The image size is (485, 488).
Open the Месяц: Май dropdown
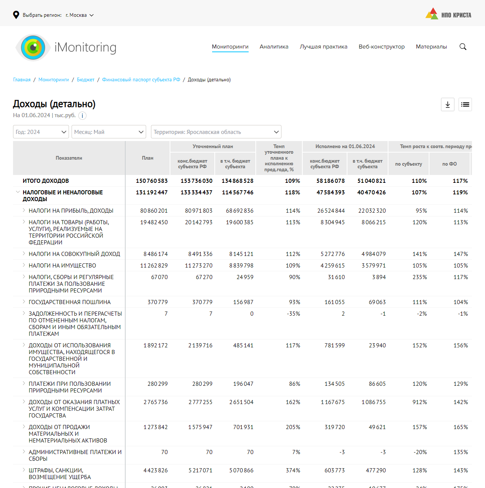click(x=109, y=132)
